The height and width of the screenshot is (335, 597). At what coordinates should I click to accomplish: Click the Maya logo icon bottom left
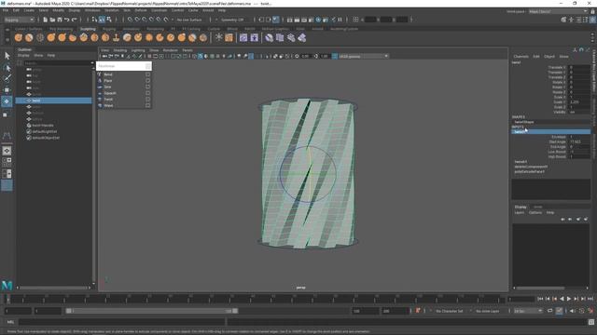7,285
